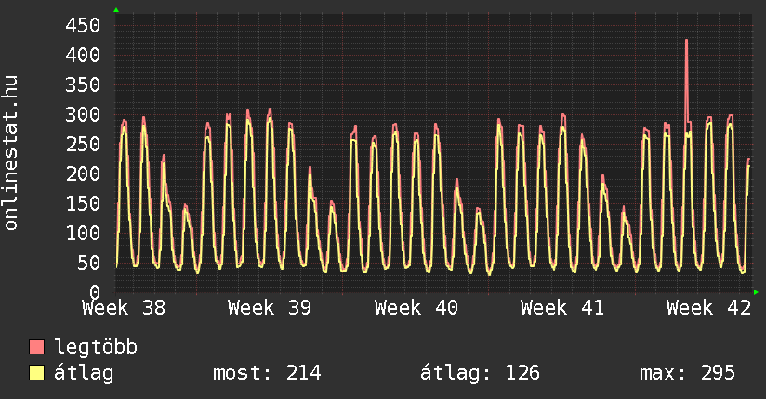This screenshot has height=399, width=766.
Task: Click the red legtöbb legend swatch
Action: 37,347
